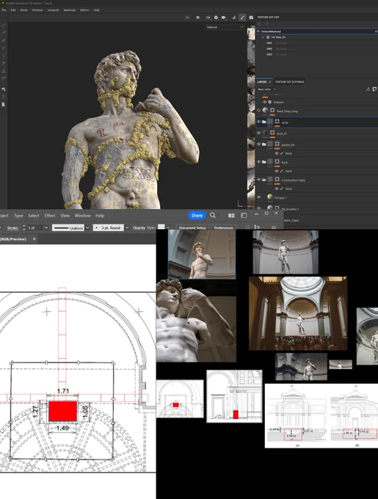Click the UV Tiles grid icon
The width and height of the screenshot is (378, 499).
(268, 37)
